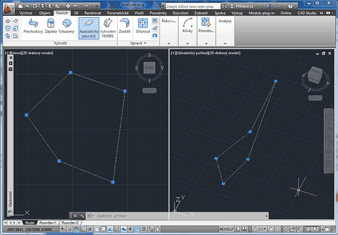This screenshot has width=338, height=235.
Task: Expand the Analýza panel arrow
Action: [x=225, y=44]
